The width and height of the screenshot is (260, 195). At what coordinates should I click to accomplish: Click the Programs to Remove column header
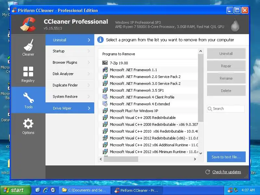click(148, 54)
